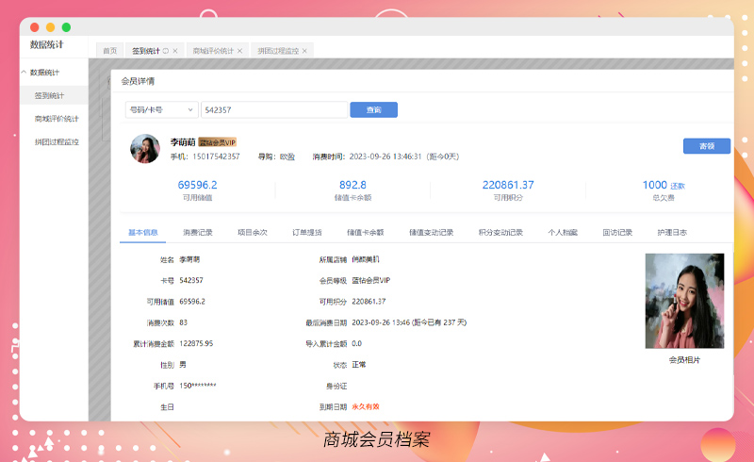754x462 pixels.
Task: Click the 还款 link next to 1000
Action: click(x=678, y=186)
